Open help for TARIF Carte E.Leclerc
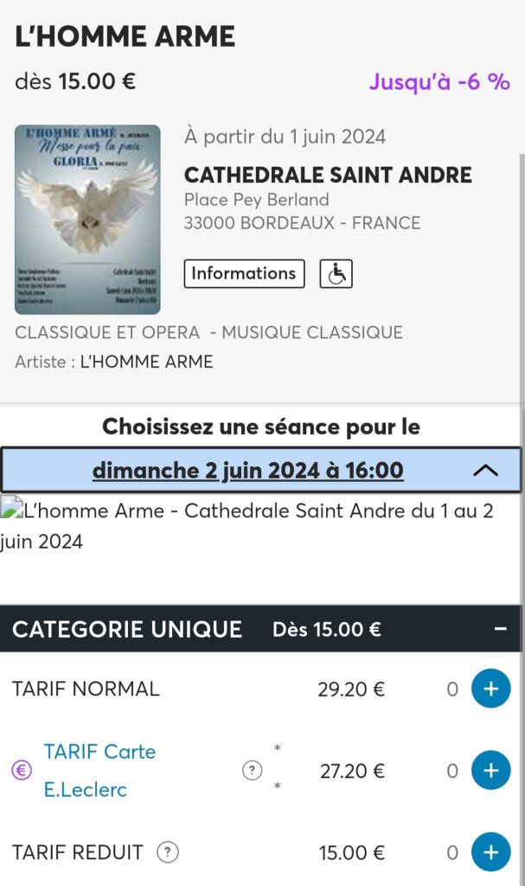The image size is (525, 886). coord(252,770)
